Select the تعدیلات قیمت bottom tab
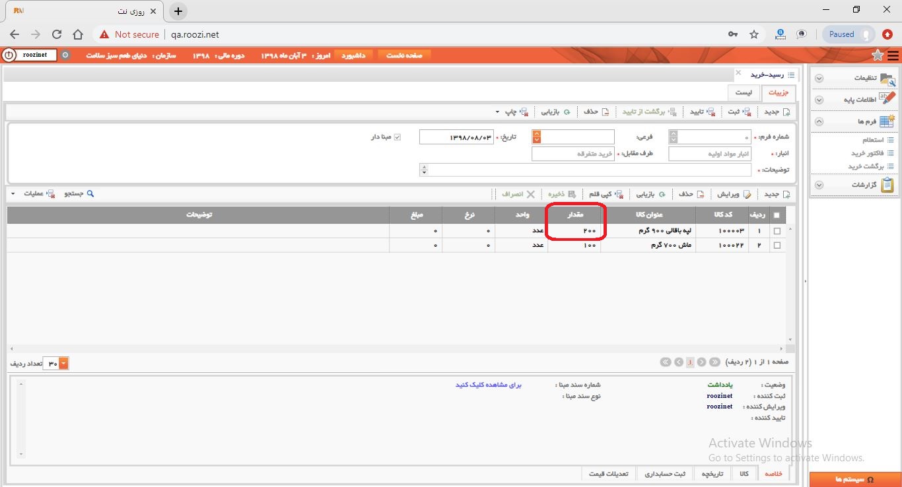The width and height of the screenshot is (902, 487). pos(609,474)
